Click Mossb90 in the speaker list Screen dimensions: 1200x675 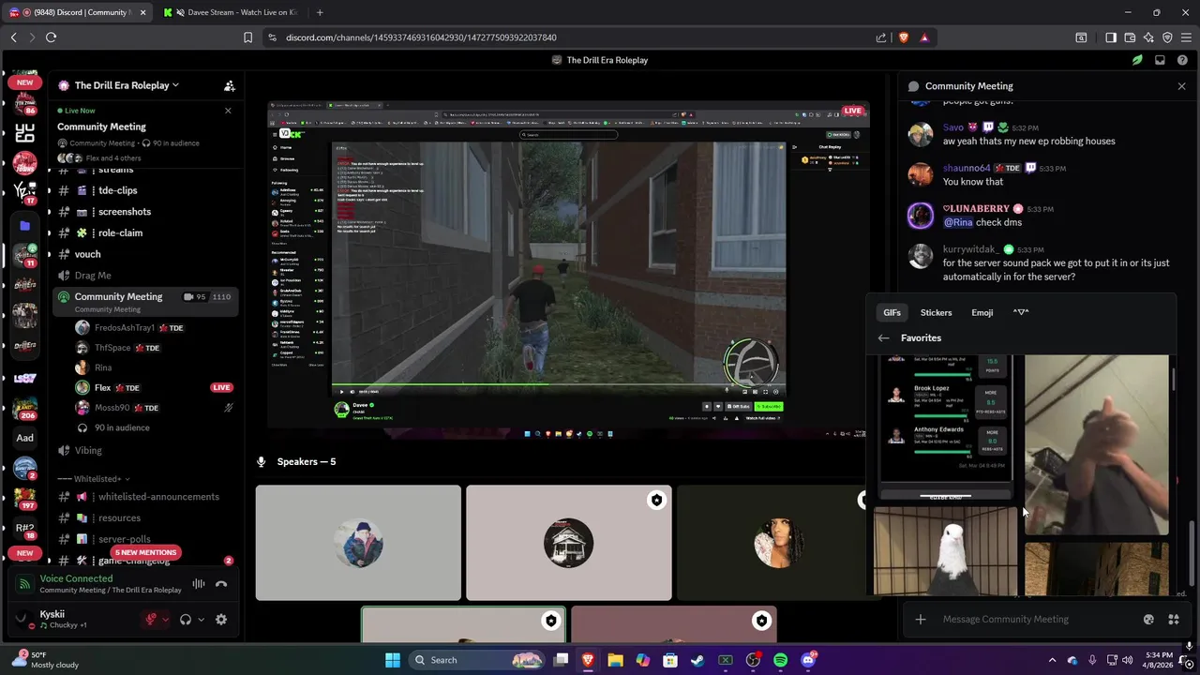coord(112,408)
